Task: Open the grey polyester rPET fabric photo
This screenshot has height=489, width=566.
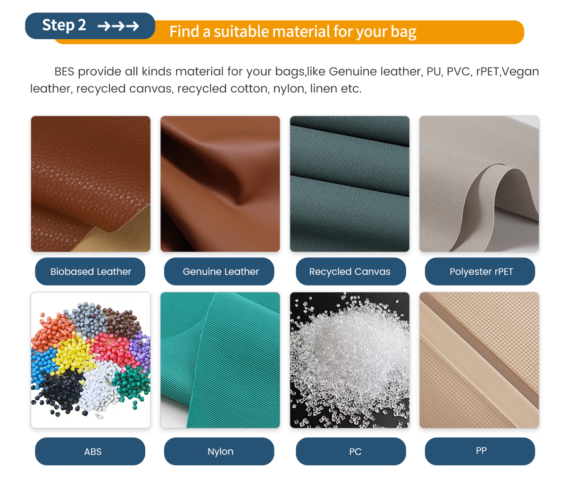Action: 479,184
